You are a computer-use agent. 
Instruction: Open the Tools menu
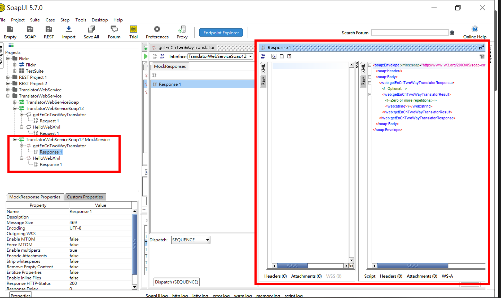pos(81,20)
